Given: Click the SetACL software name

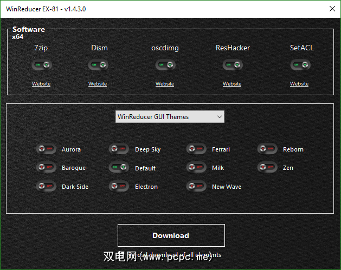Looking at the screenshot, I should click(302, 48).
